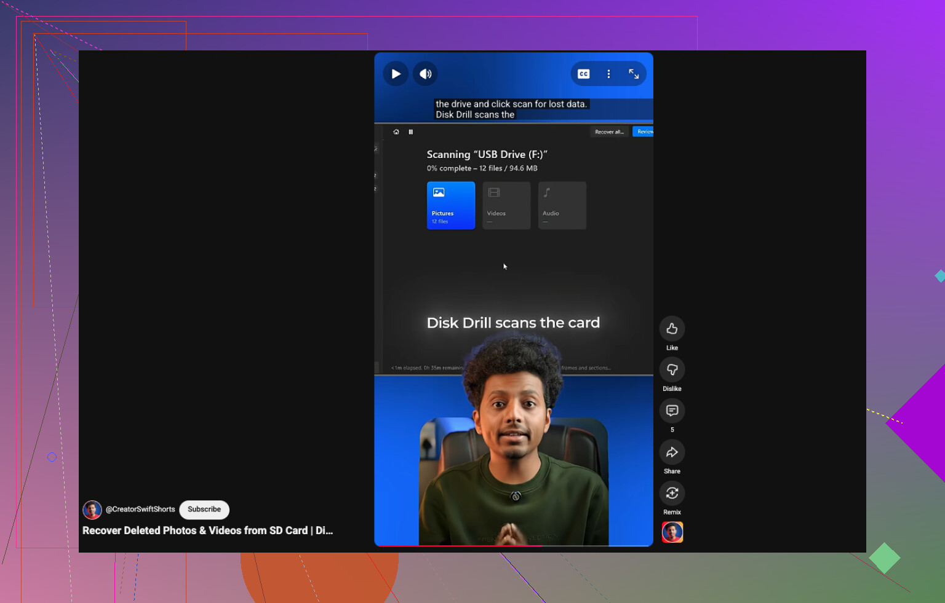Expand video to fullscreen
Screen dimensions: 945x603
[x=634, y=74]
